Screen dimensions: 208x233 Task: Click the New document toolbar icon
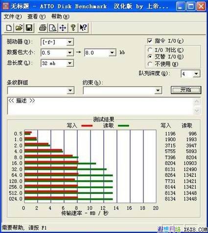9,28
